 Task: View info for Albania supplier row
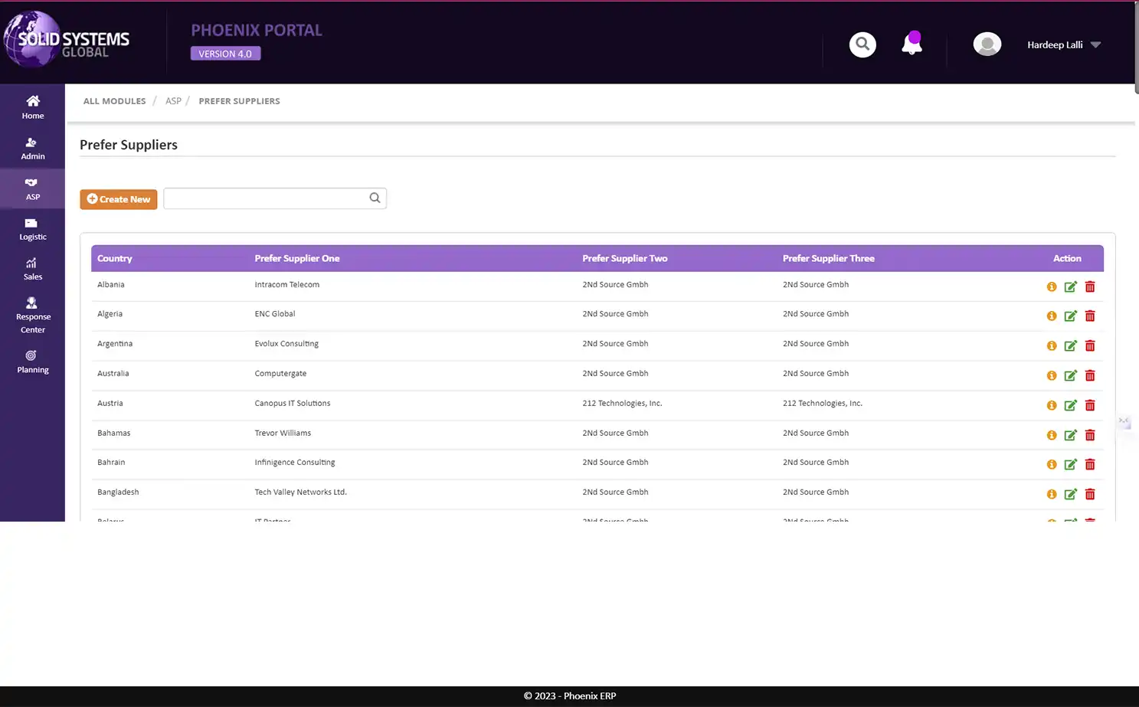[1051, 286]
